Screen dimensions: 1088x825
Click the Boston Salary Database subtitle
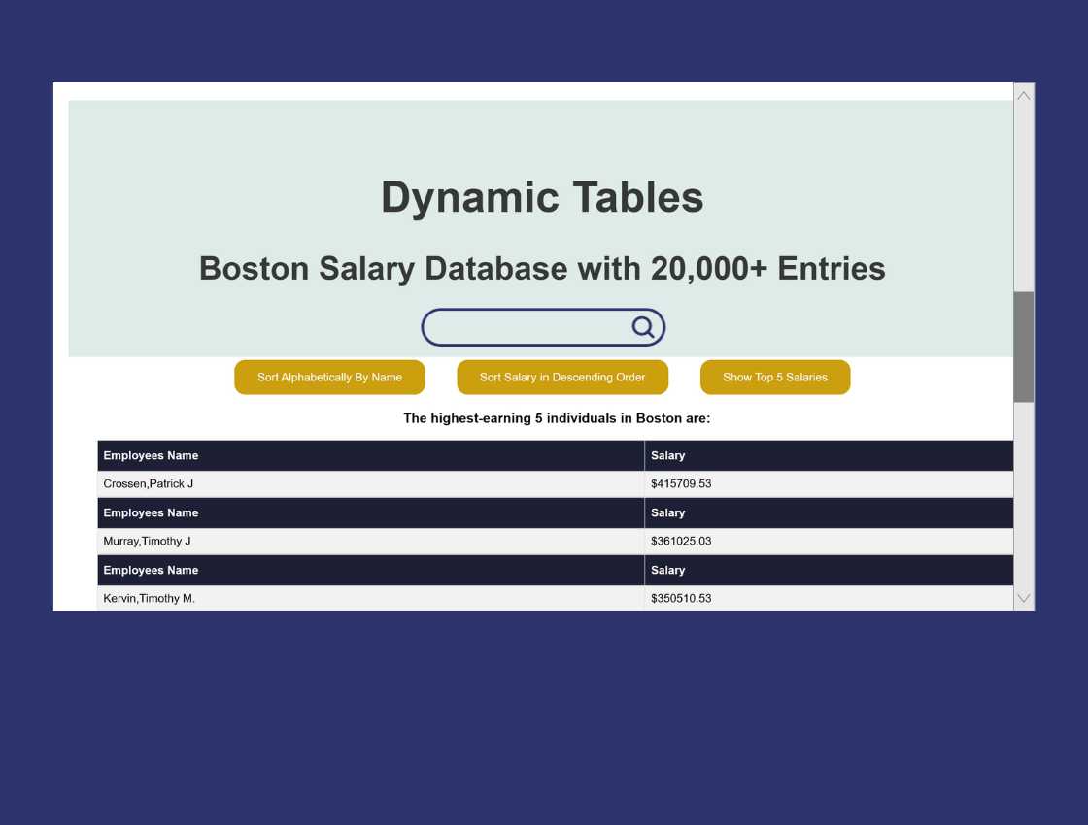pyautogui.click(x=542, y=268)
